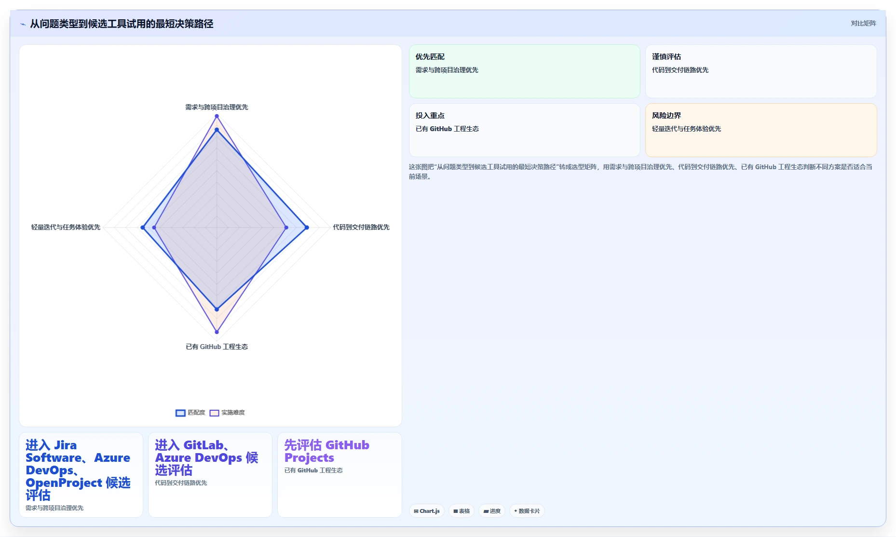The image size is (896, 537).
Task: Click the 进度 tag icon
Action: [x=486, y=511]
